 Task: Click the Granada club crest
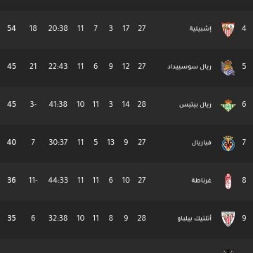(228, 181)
